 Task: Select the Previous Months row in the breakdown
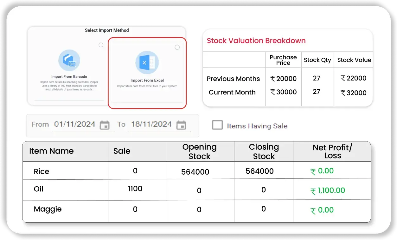coord(234,79)
